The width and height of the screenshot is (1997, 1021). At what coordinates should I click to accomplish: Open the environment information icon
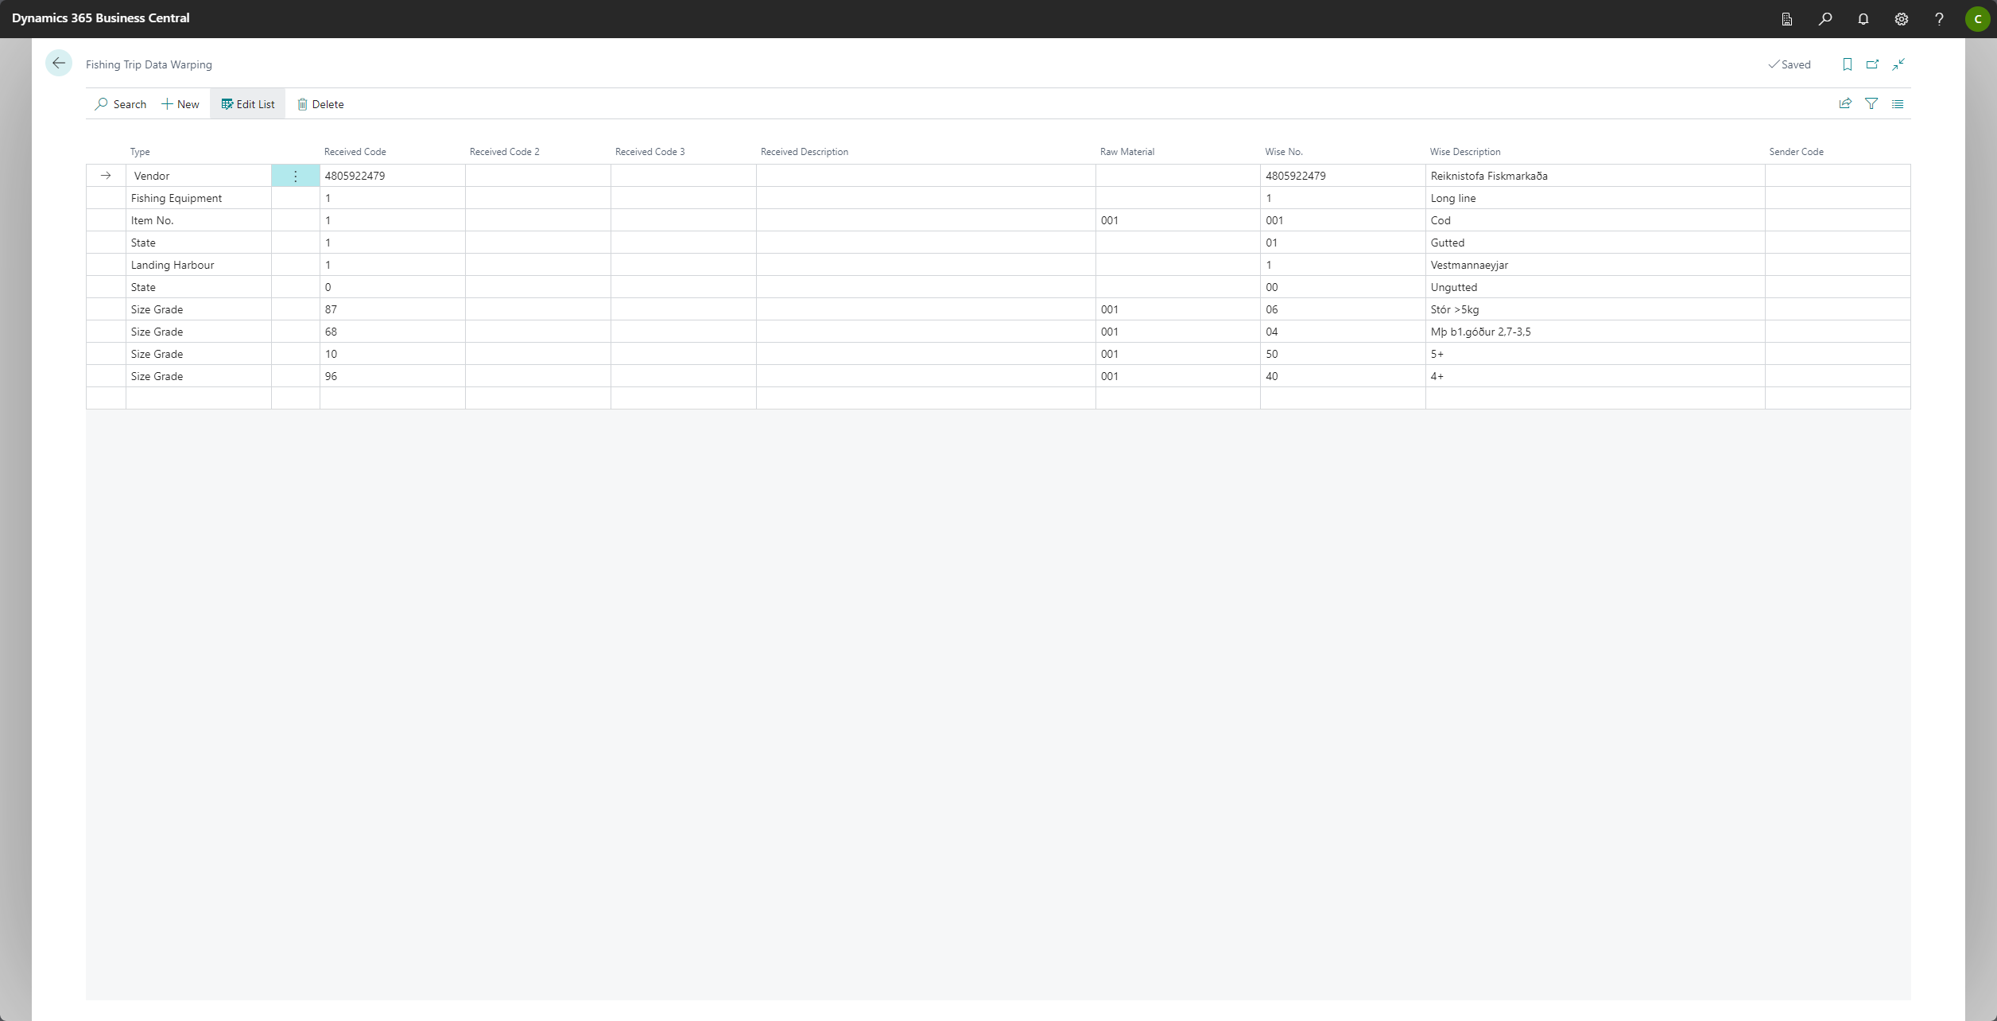coord(1787,18)
